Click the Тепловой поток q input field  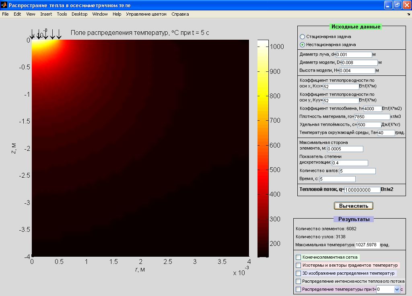pyautogui.click(x=362, y=190)
